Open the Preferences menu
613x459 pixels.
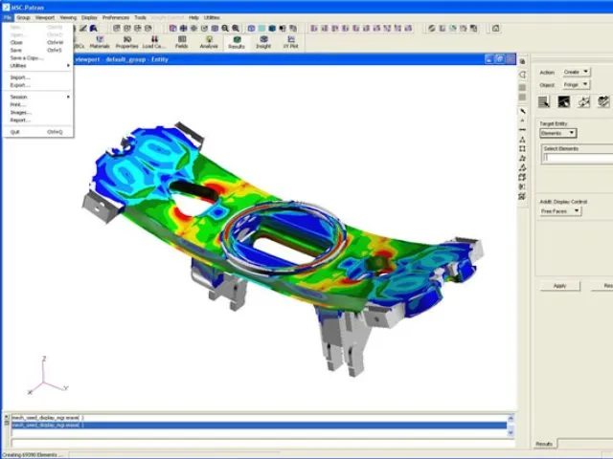(x=116, y=17)
